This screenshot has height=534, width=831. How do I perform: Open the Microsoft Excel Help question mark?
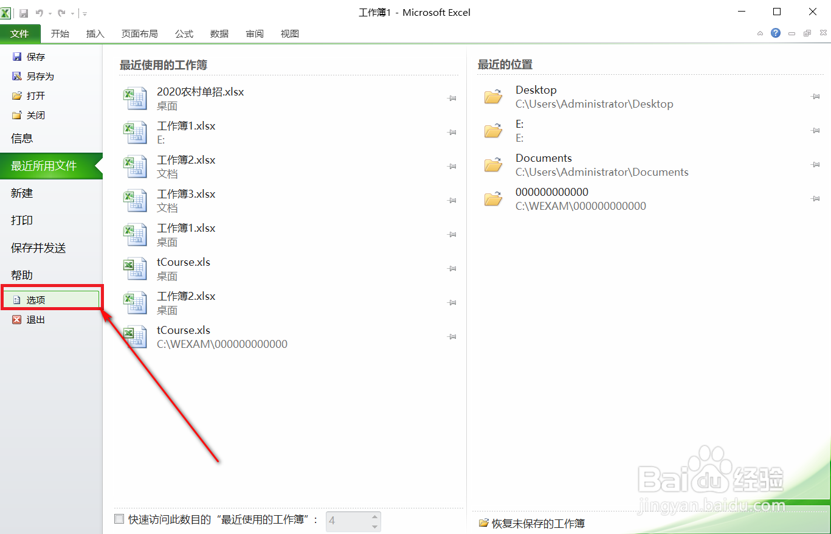tap(776, 33)
